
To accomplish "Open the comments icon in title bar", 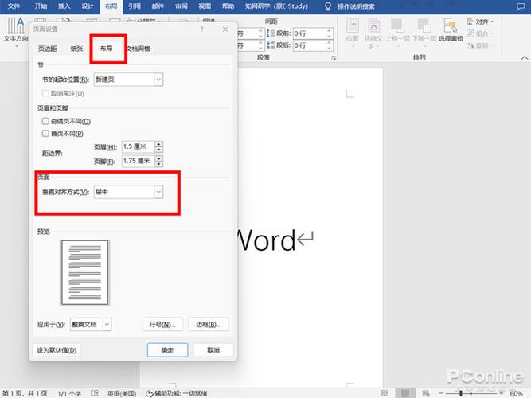I will tap(521, 6).
